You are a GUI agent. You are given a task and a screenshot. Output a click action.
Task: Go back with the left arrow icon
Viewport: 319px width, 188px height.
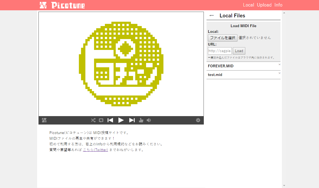212,15
